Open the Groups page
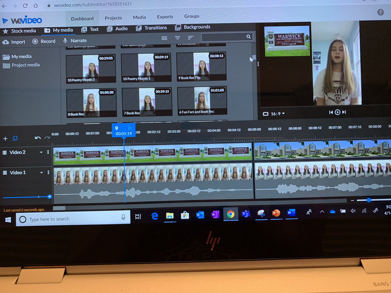Viewport: 391px width, 293px height. click(x=192, y=16)
